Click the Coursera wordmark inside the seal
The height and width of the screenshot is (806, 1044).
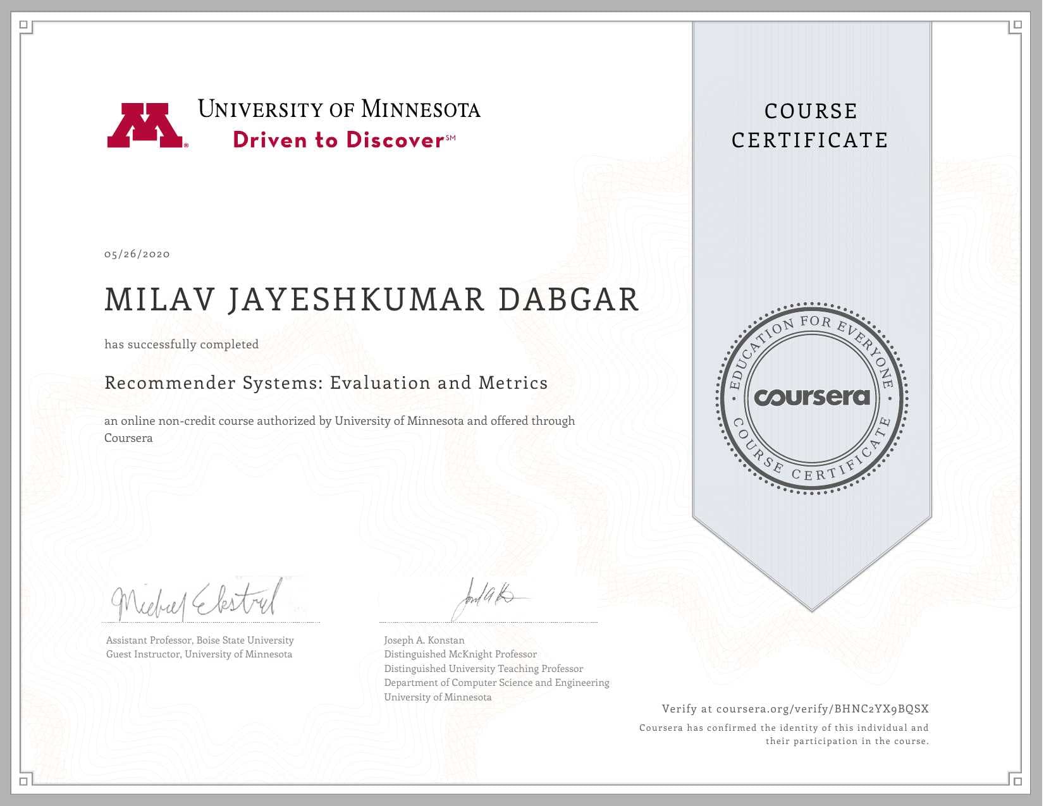click(x=812, y=397)
